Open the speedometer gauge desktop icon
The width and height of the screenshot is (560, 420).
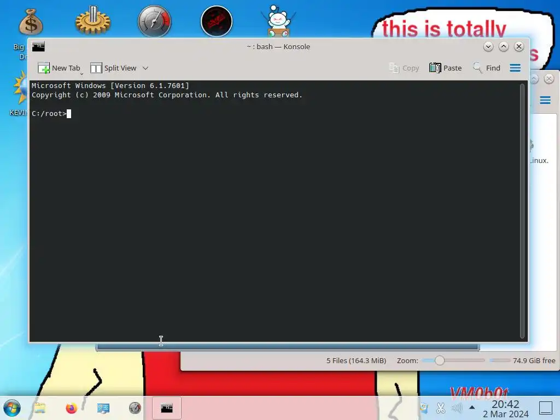(x=155, y=21)
